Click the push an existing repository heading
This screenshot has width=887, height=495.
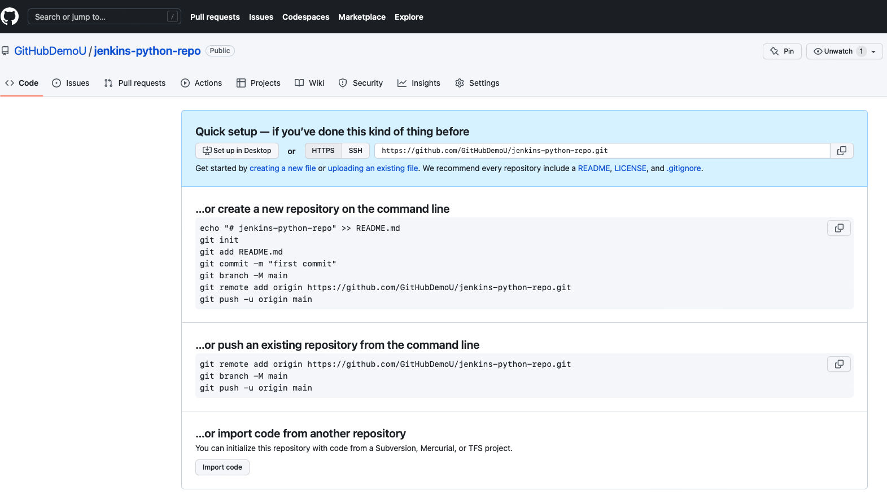tap(337, 345)
